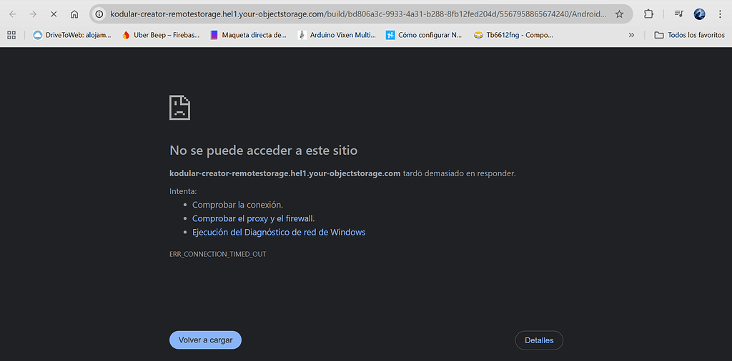Screen dimensions: 732x361
Task: Open Chrome three-dot menu
Action: click(x=719, y=14)
